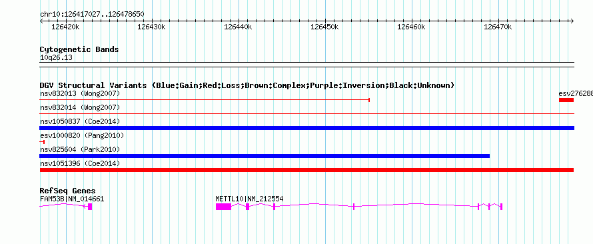
Task: Click the 126420k ruler tick label
Action: pos(65,27)
